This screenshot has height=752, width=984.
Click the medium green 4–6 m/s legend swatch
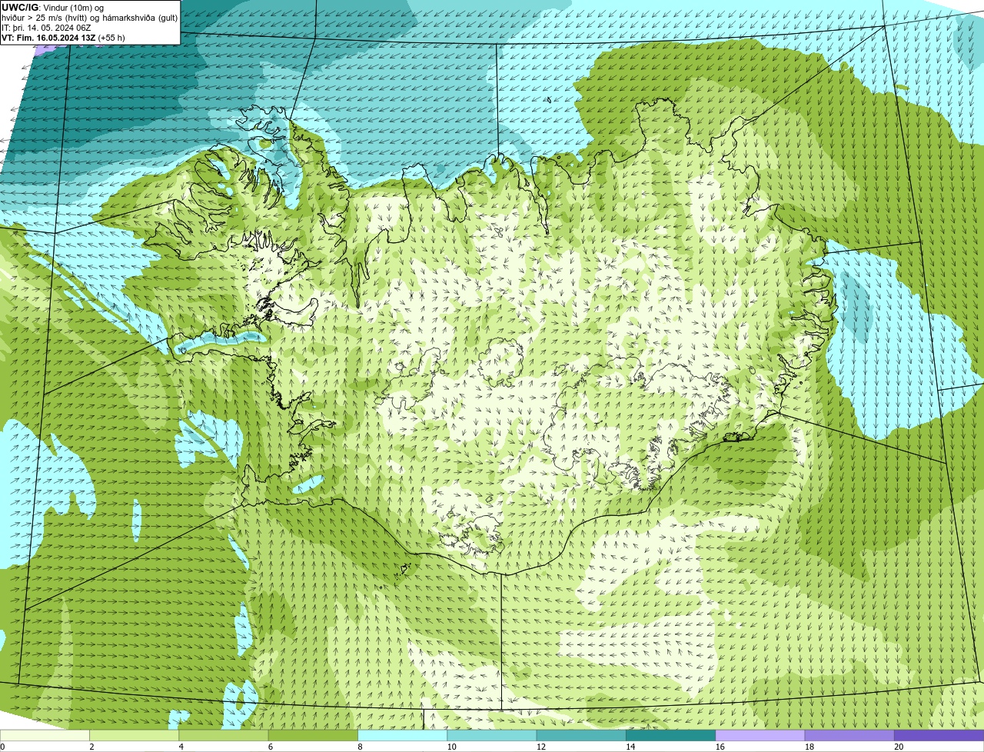click(224, 735)
